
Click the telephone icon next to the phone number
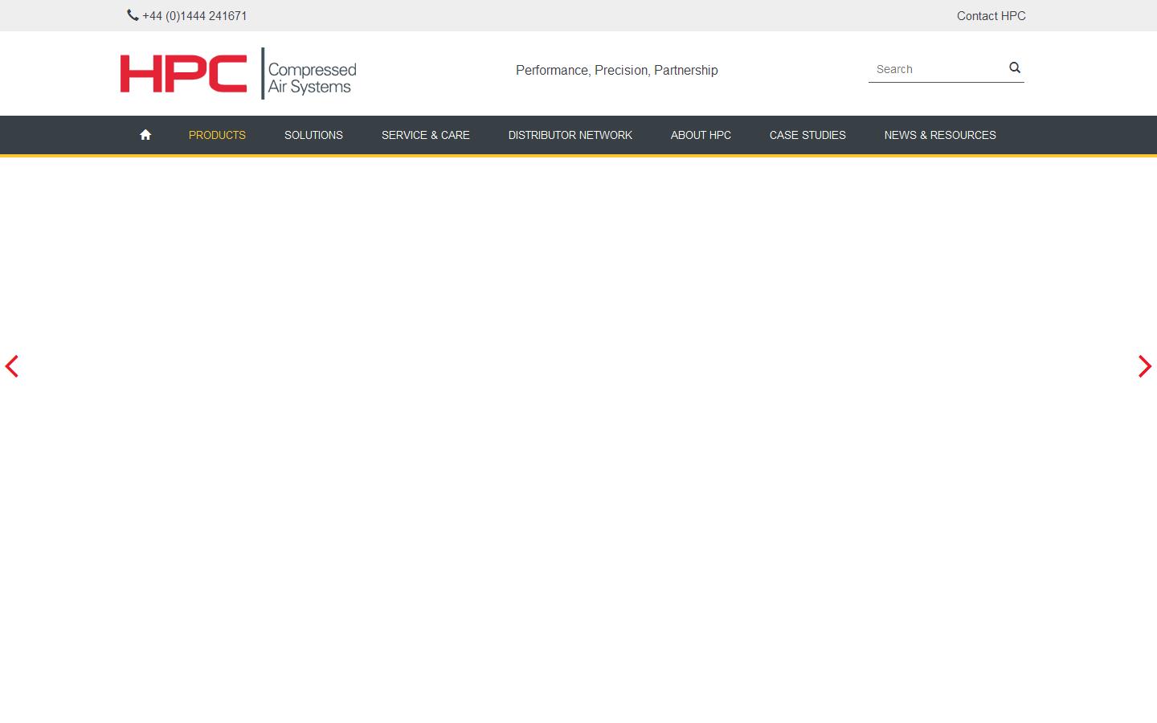point(132,15)
